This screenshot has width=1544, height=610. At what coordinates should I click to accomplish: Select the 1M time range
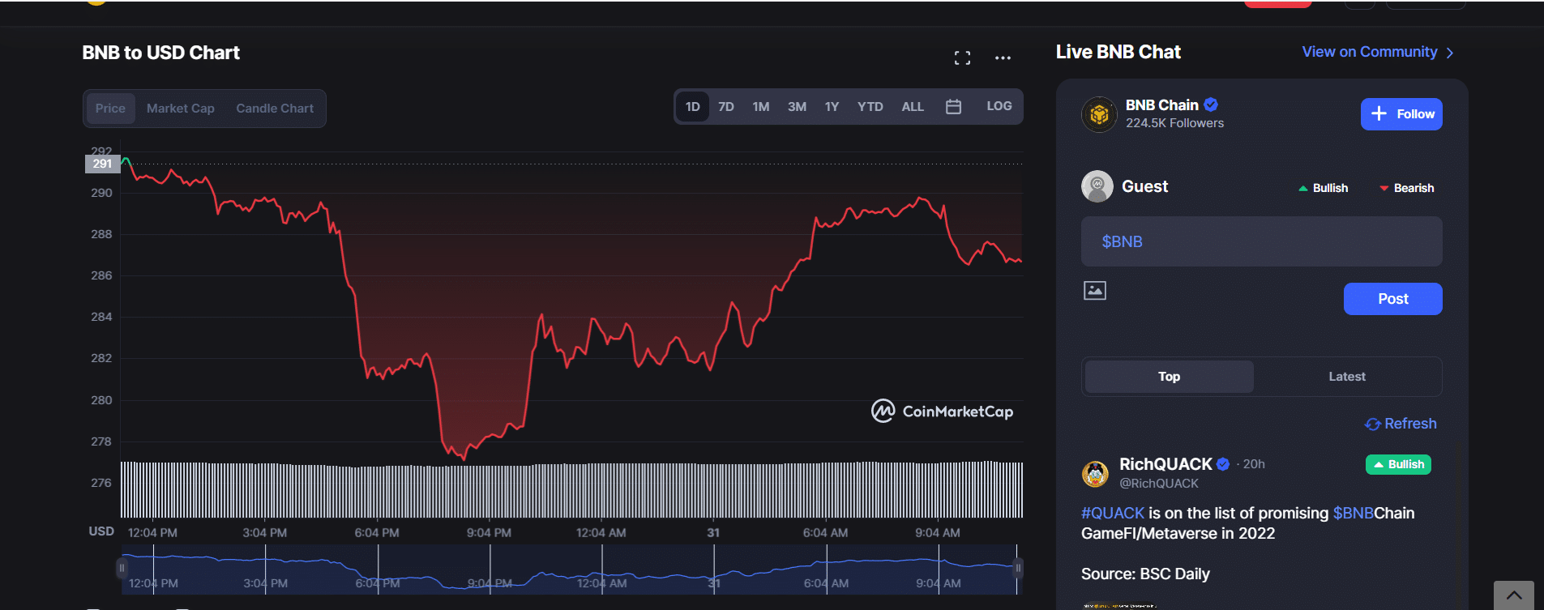tap(760, 107)
